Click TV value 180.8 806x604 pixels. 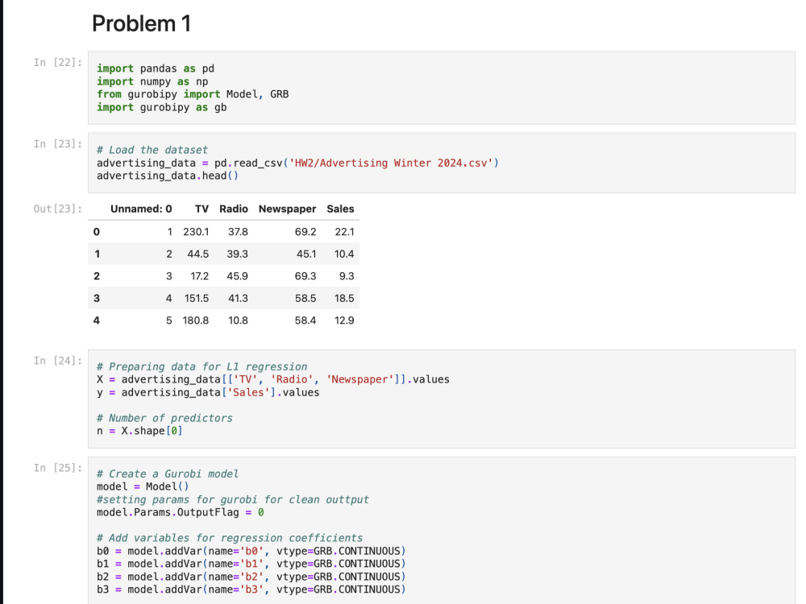coord(195,320)
